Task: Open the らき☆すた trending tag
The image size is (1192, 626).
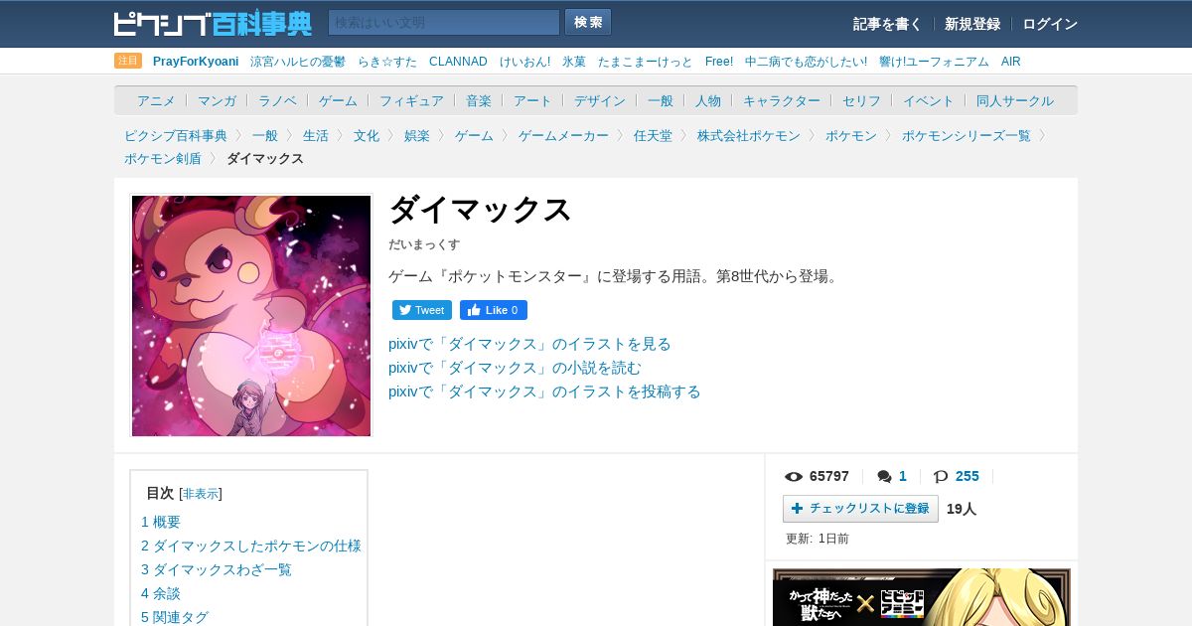Action: [x=387, y=62]
